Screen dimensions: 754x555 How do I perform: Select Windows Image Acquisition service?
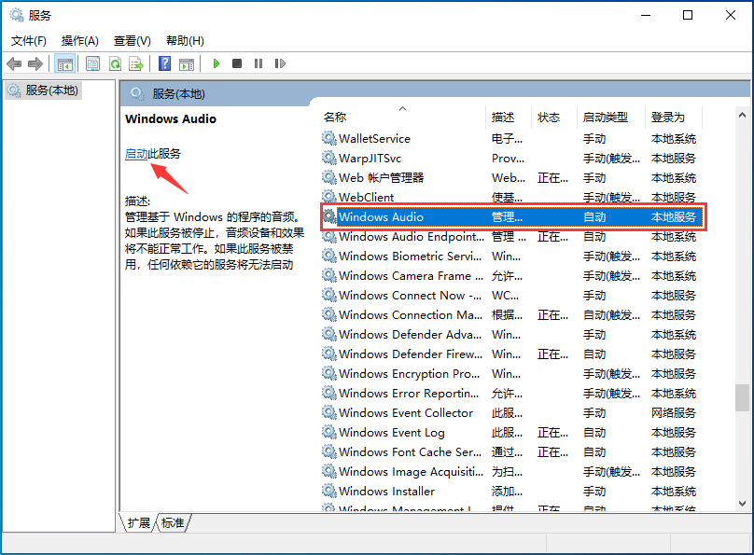412,471
